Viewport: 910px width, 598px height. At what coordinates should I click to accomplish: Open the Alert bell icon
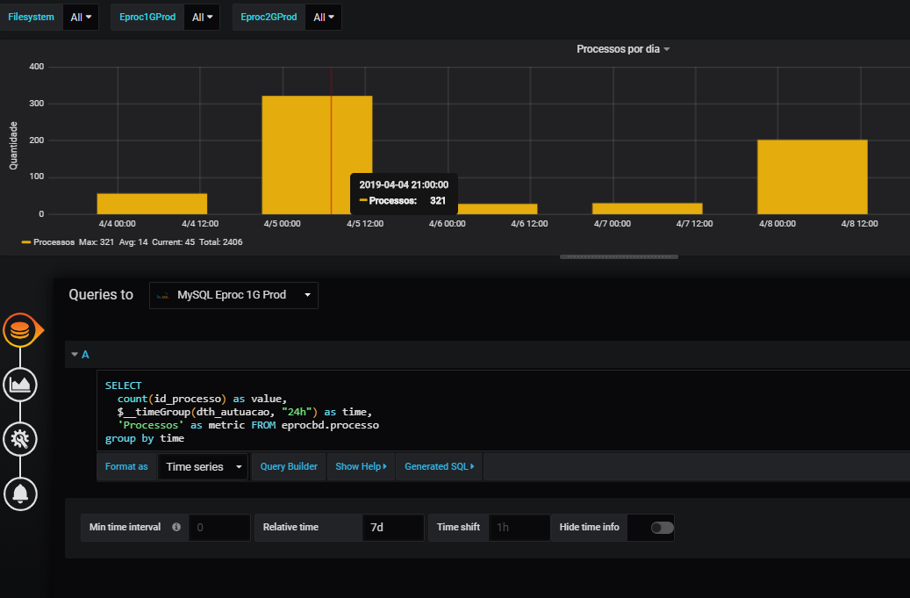(19, 494)
